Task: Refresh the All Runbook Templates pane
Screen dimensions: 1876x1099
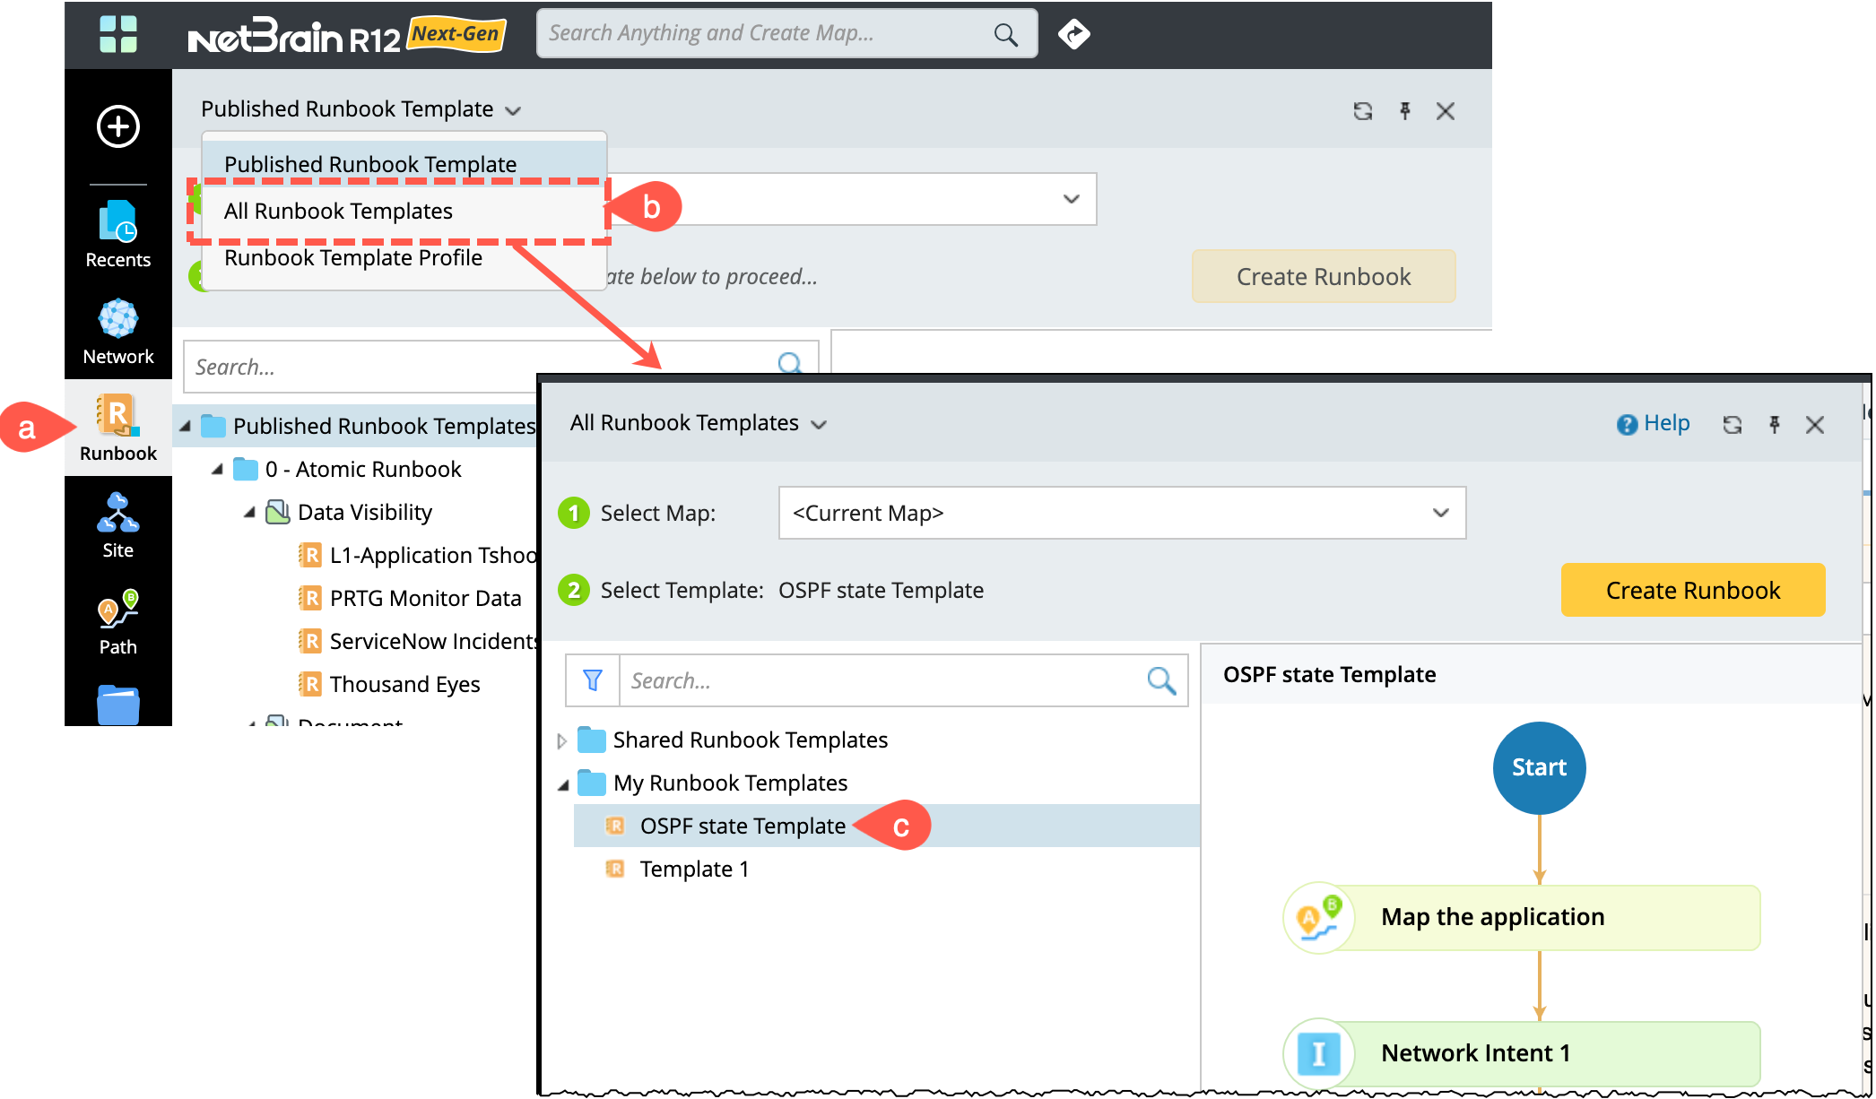Action: [1732, 425]
